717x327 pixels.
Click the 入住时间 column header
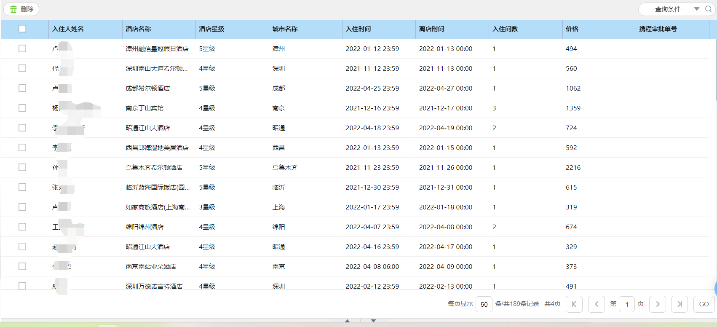point(358,29)
